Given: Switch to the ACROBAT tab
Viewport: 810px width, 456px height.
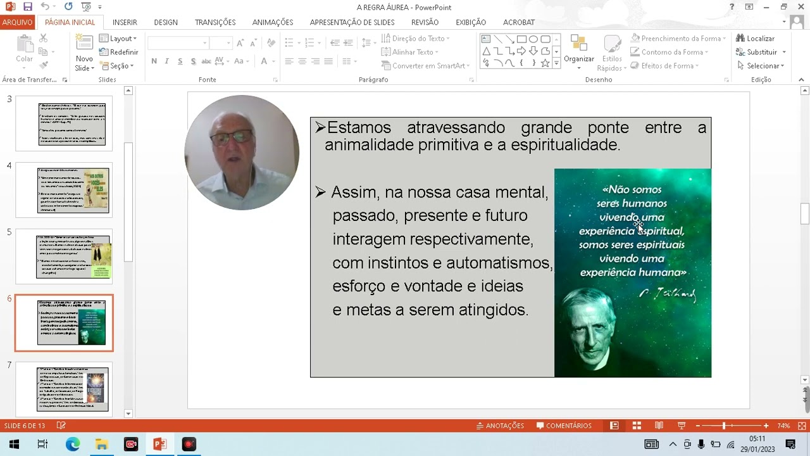Looking at the screenshot, I should coord(519,22).
